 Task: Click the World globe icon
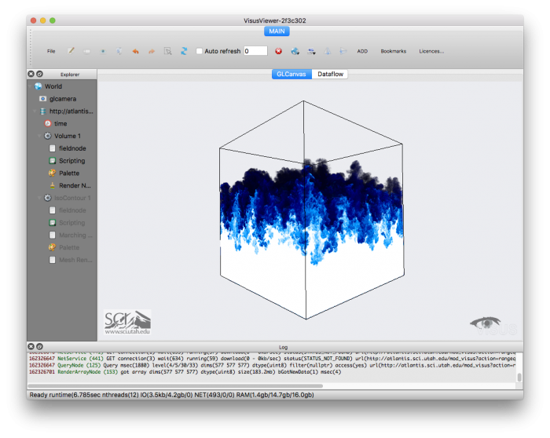click(x=38, y=86)
